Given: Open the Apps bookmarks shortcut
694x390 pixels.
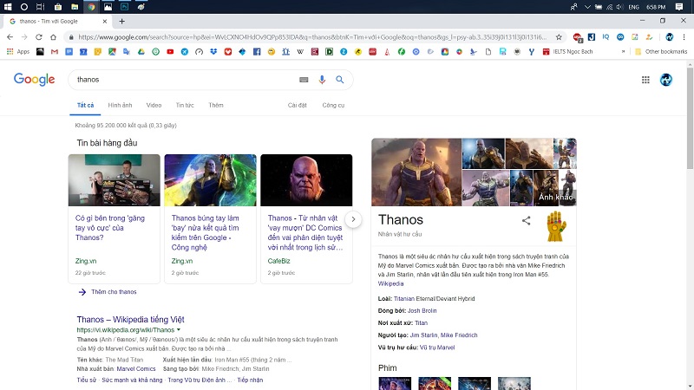Looking at the screenshot, I should point(18,52).
